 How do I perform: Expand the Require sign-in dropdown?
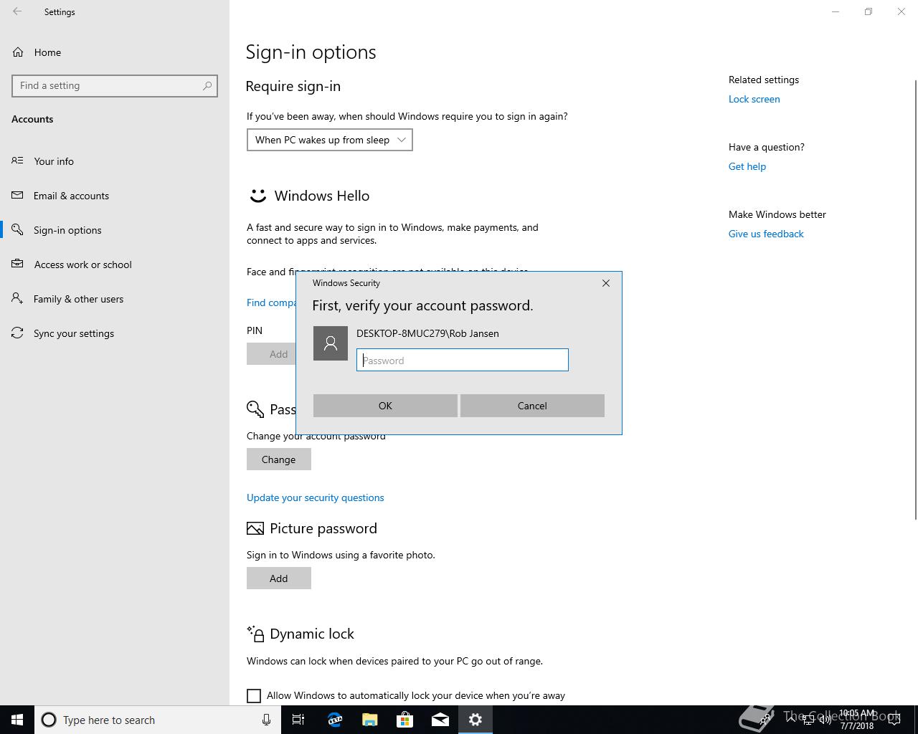click(330, 140)
